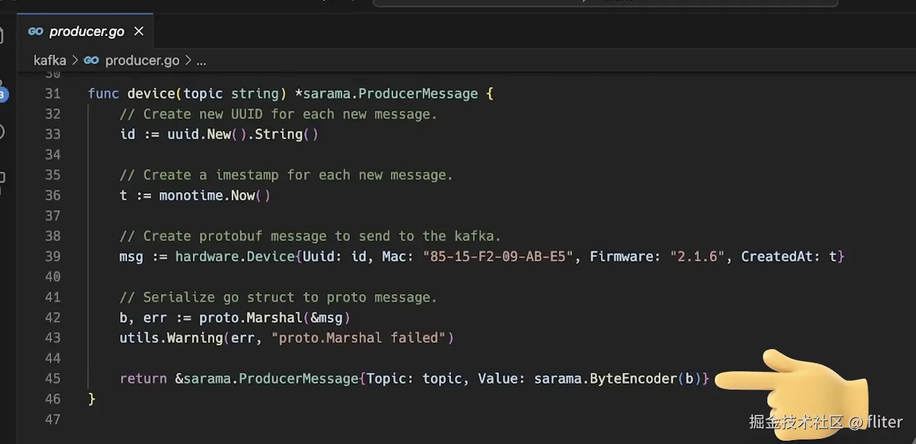This screenshot has height=444, width=916.
Task: Click the Go icon in the breadcrumb
Action: (92, 61)
